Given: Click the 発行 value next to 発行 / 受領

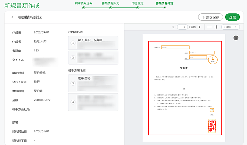Looking at the screenshot, I should (37, 82).
